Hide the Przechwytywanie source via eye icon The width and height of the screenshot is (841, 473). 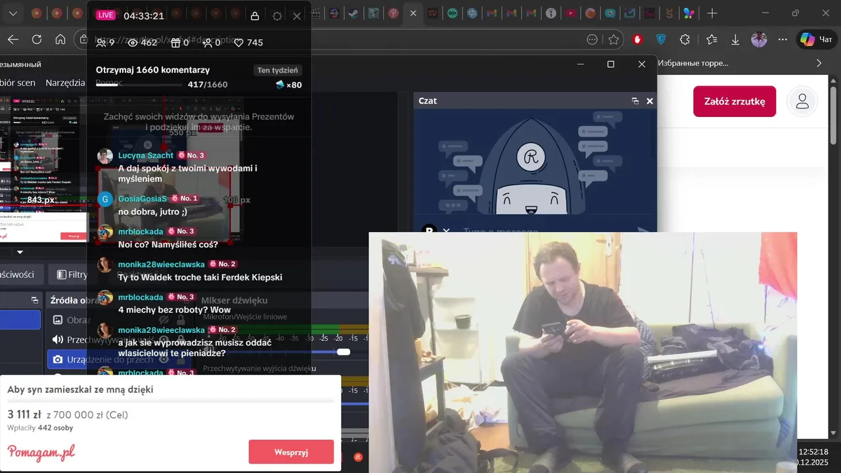pyautogui.click(x=164, y=340)
